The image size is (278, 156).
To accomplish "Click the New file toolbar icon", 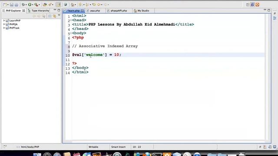I will point(5,5).
